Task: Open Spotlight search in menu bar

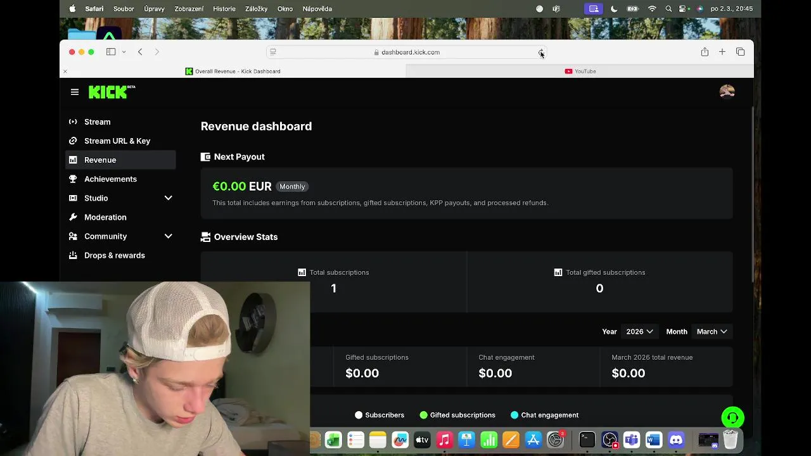Action: pos(668,9)
